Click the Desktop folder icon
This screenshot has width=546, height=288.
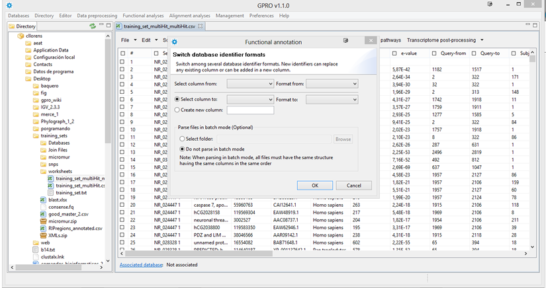click(x=28, y=79)
